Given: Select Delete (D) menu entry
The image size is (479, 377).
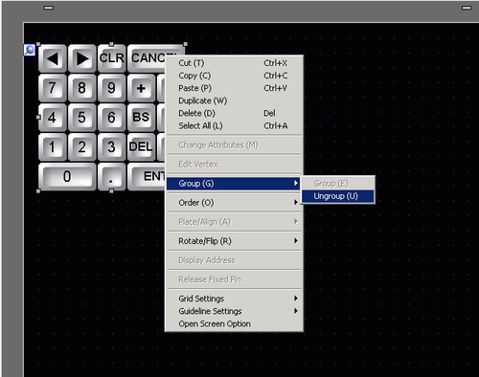Looking at the screenshot, I should coord(234,113).
